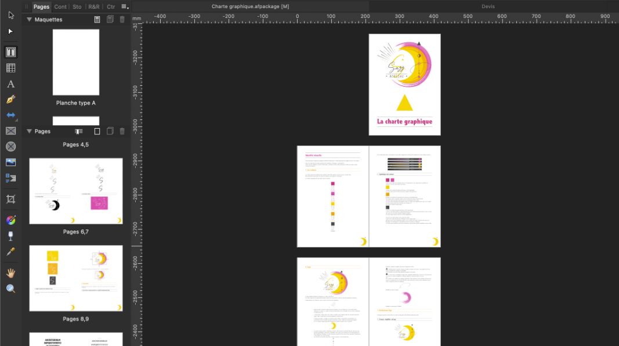Screen dimensions: 619x346
Task: Collapse the Pages section
Action: pyautogui.click(x=29, y=132)
